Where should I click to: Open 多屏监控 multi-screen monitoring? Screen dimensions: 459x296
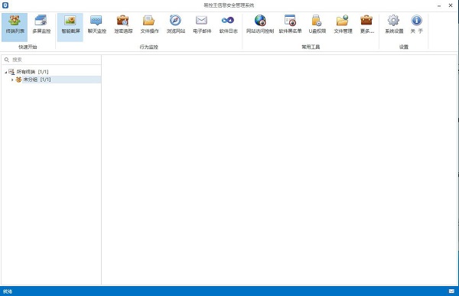[x=41, y=27]
